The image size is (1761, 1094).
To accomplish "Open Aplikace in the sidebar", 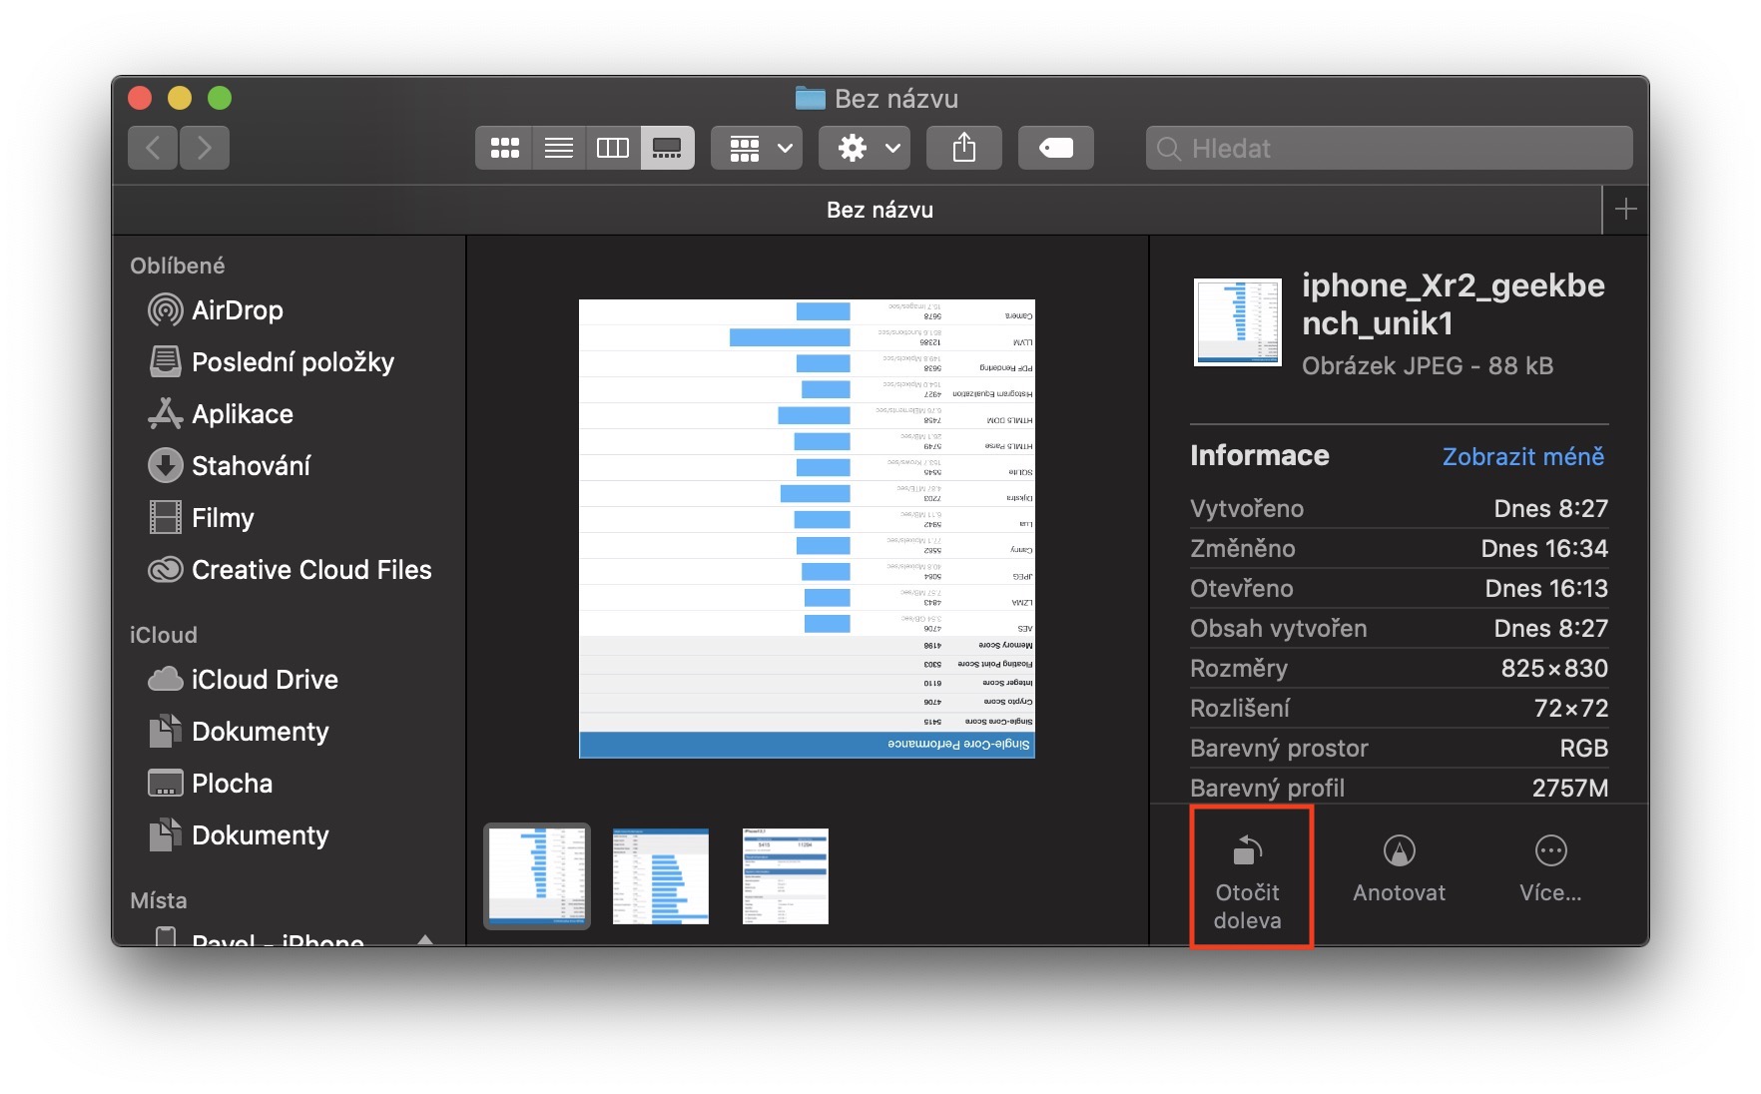I will pos(221,414).
